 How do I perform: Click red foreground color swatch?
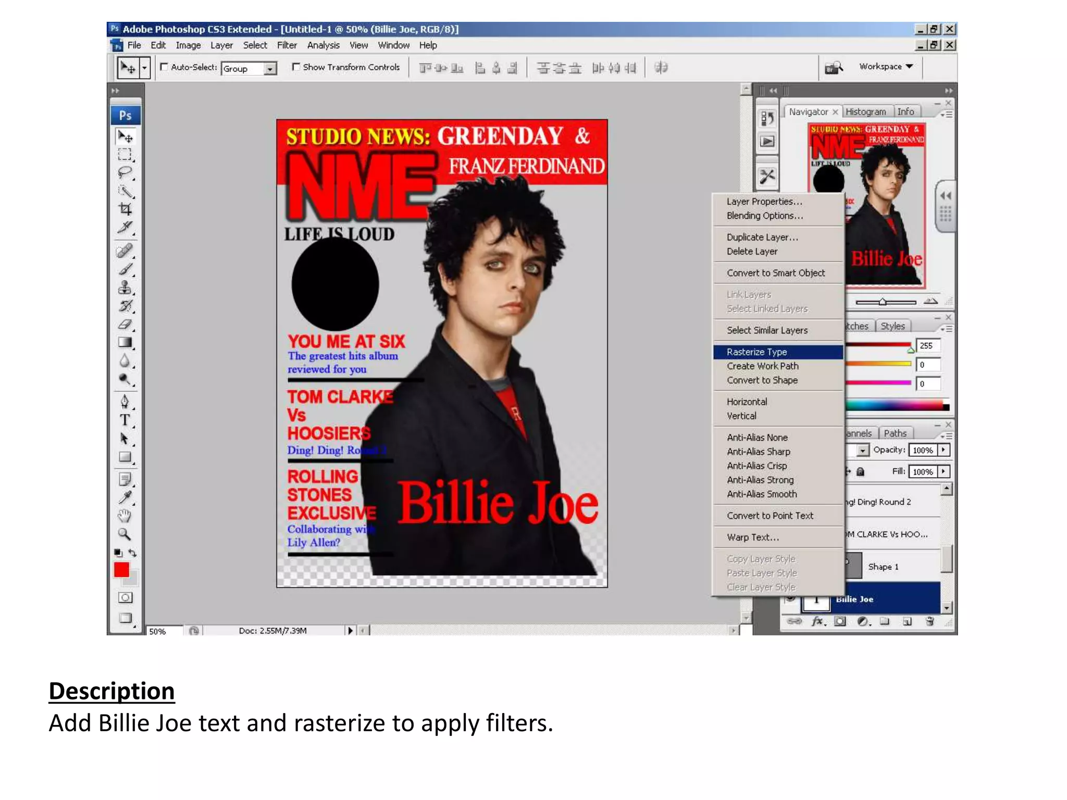121,570
